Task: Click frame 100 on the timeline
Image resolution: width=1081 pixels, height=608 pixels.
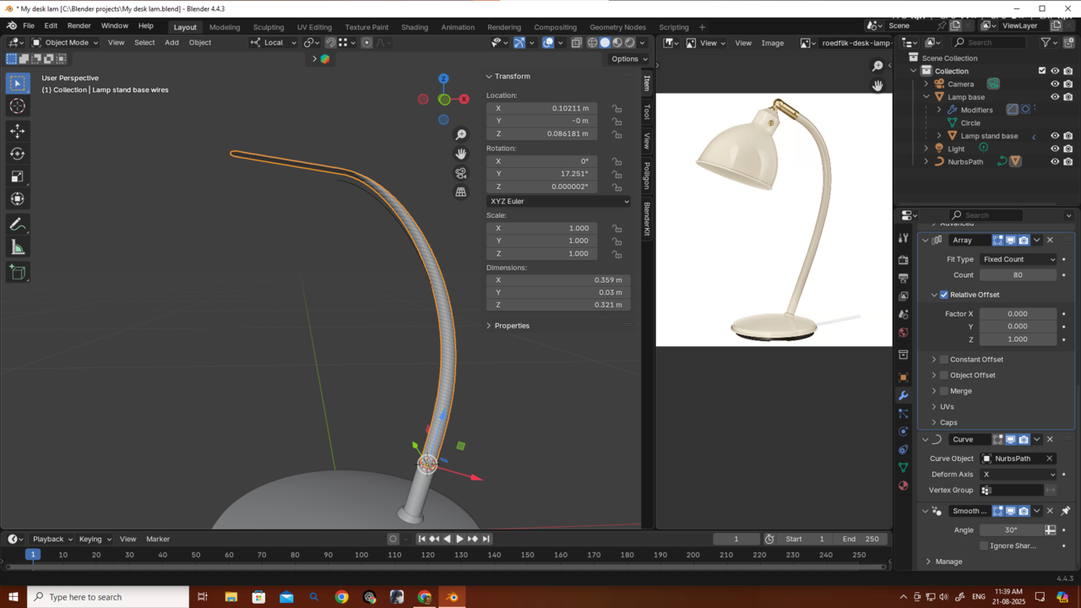Action: point(361,555)
